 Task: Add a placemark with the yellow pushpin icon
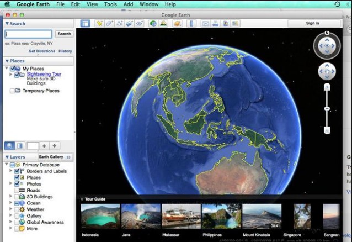click(99, 23)
